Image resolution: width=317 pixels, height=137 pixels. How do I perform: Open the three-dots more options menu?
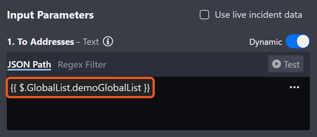point(294,87)
